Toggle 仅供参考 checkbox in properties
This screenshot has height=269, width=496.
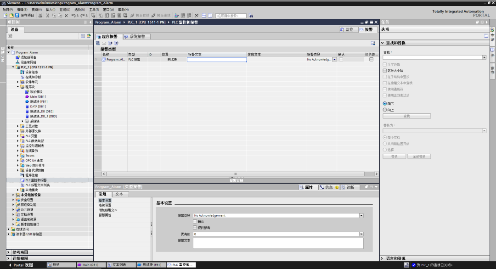point(195,227)
